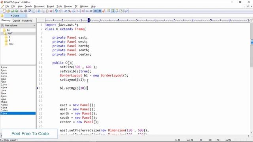
Task: Switch to the Cliptext sidebar tab
Action: click(16, 21)
